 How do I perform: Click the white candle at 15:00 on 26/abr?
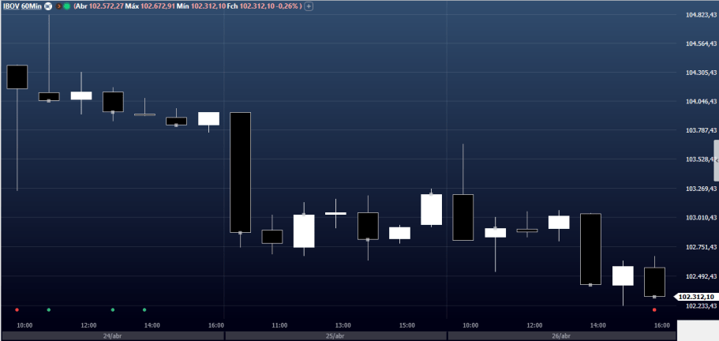pyautogui.click(x=624, y=275)
